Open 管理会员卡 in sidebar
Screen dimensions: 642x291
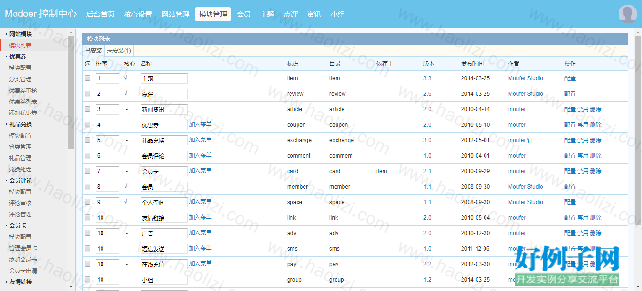tap(23, 248)
